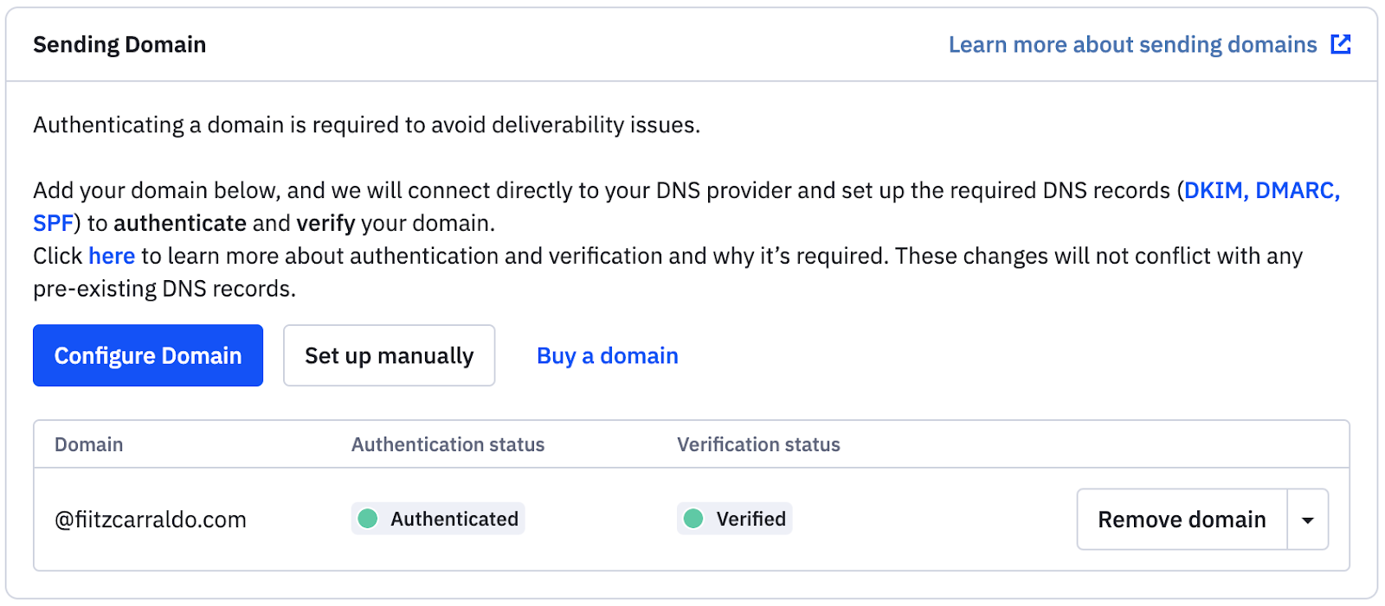Expand additional options next to Remove domain
This screenshot has width=1385, height=606.
(1307, 519)
